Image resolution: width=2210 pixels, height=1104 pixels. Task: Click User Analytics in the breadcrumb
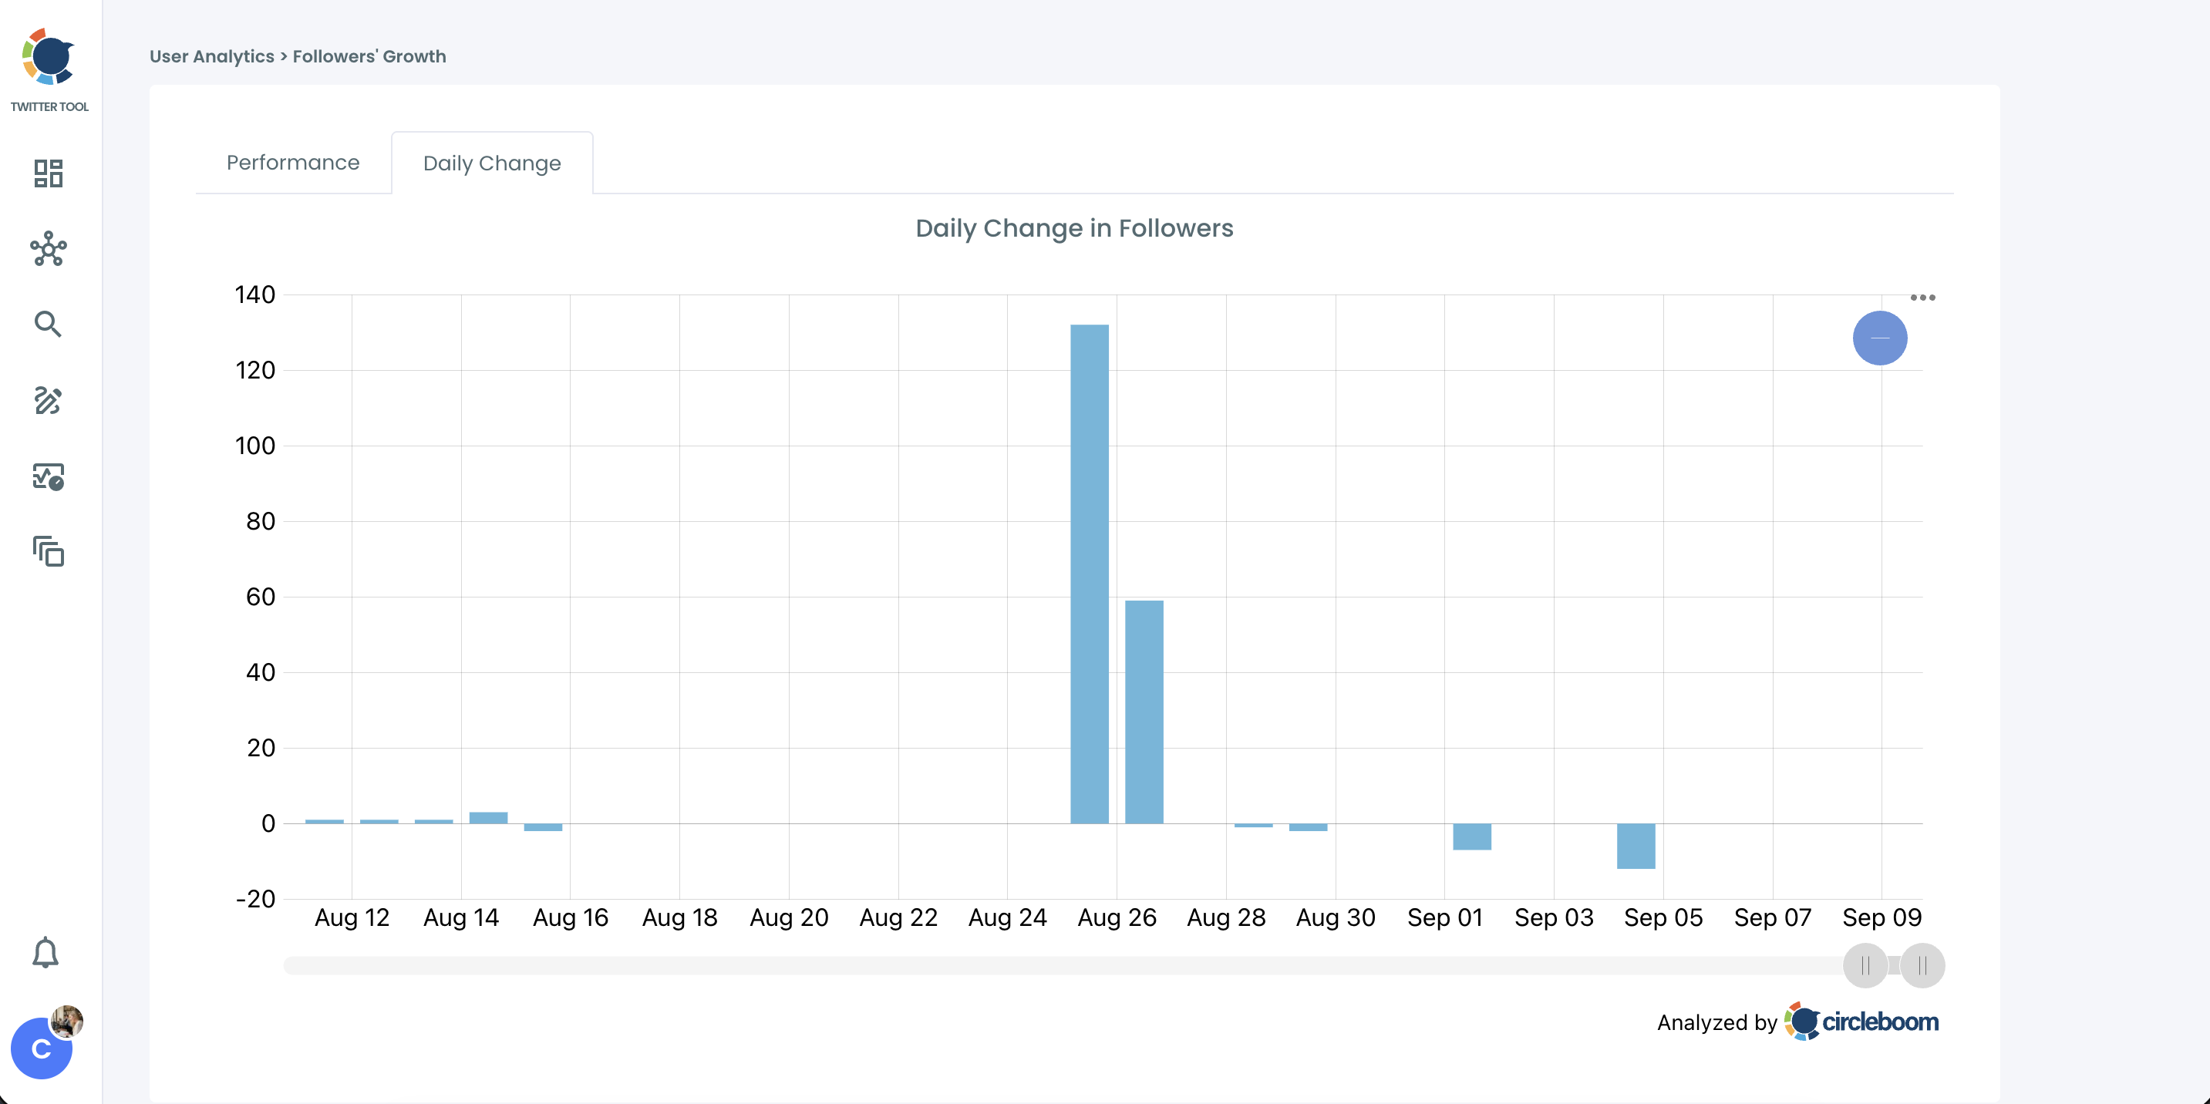(212, 56)
